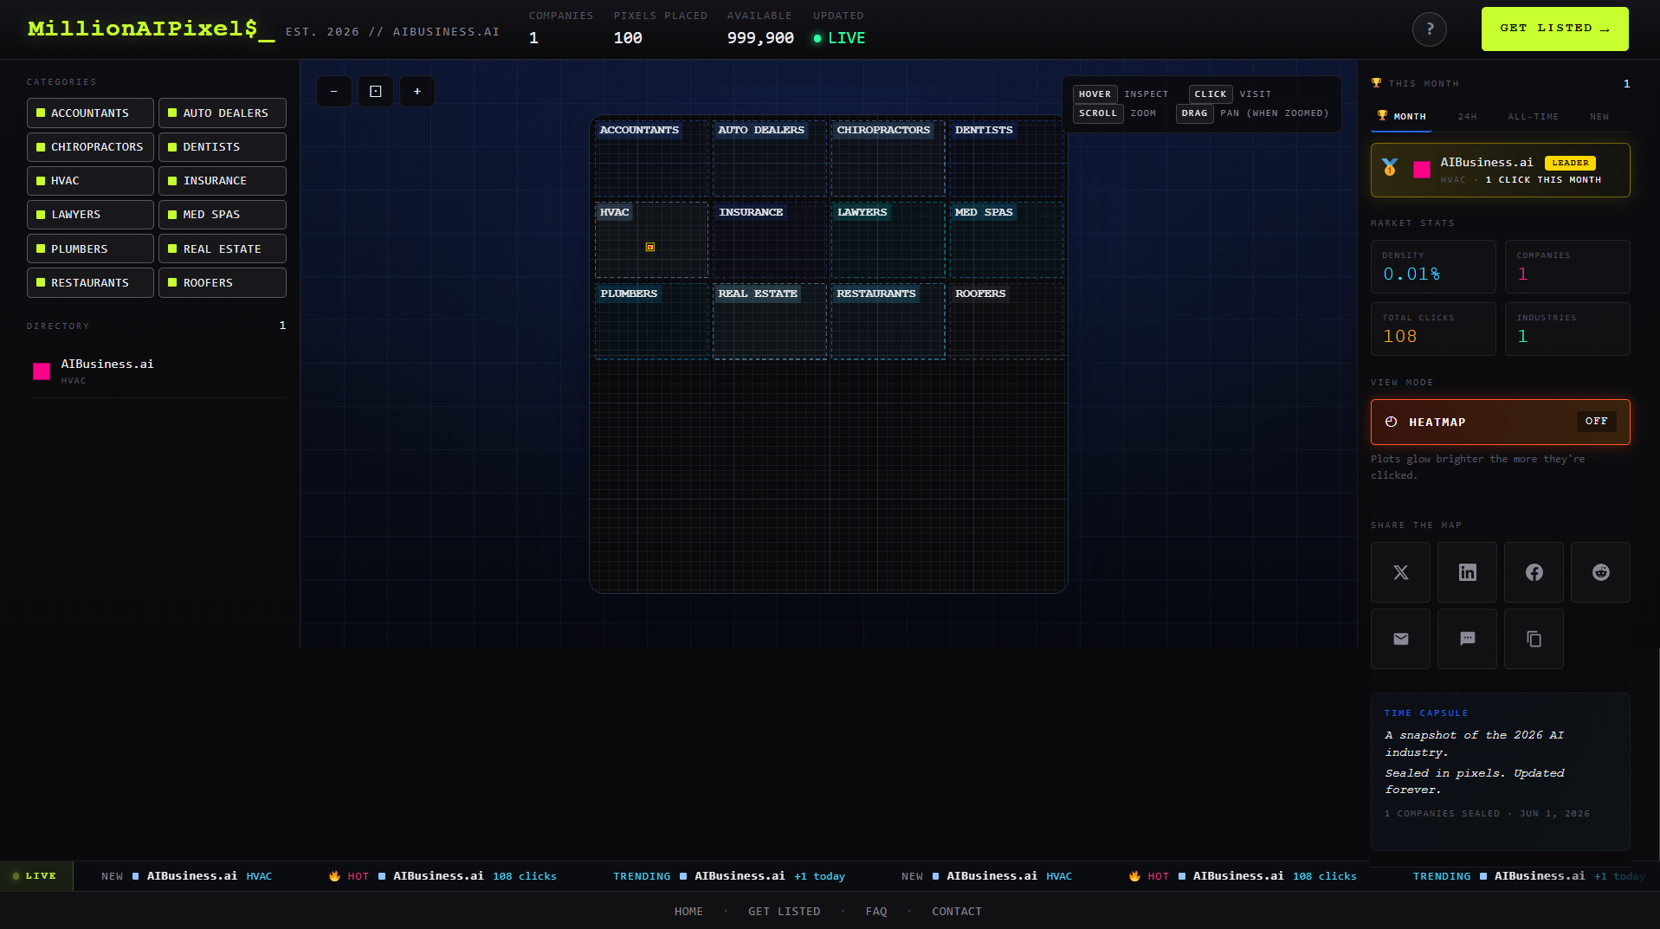Image resolution: width=1660 pixels, height=929 pixels.
Task: Share the map via SMS message icon
Action: [1467, 639]
